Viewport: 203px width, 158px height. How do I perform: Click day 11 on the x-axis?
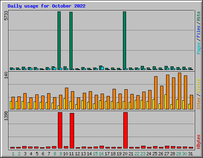(71, 154)
